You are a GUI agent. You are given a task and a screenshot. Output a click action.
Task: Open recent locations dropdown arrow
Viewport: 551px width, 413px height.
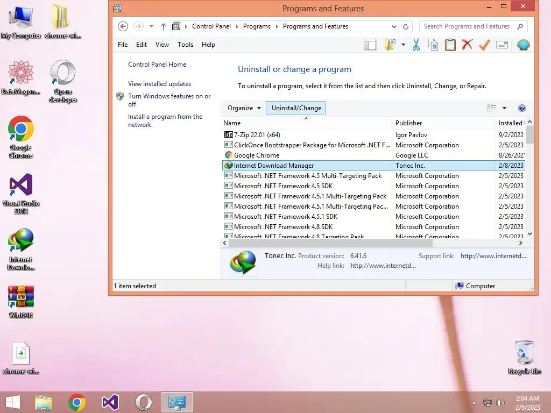coord(151,26)
